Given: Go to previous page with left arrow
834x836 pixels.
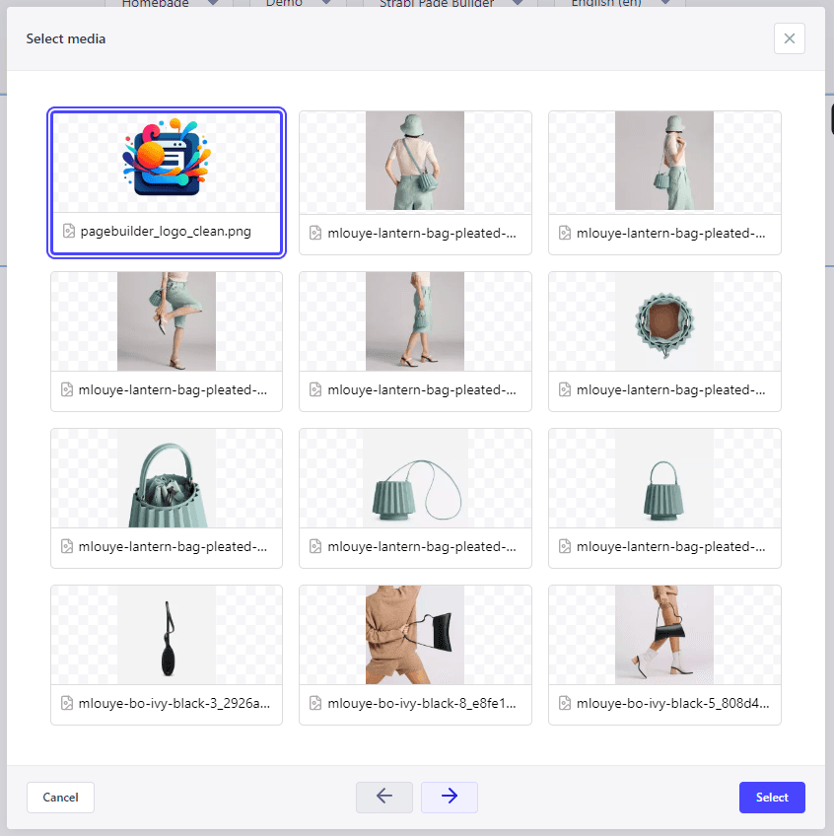Looking at the screenshot, I should coord(383,798).
